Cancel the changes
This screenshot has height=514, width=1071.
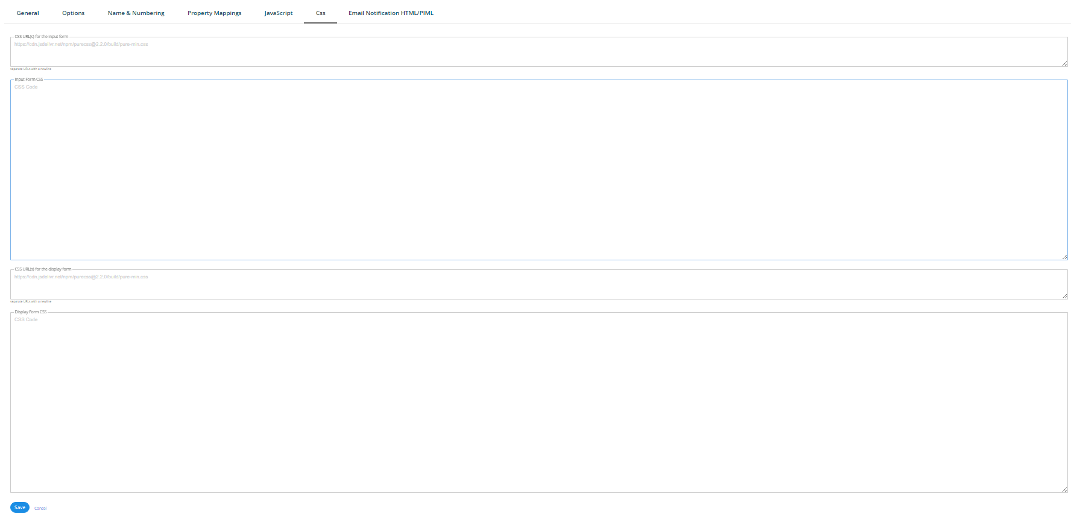[40, 508]
